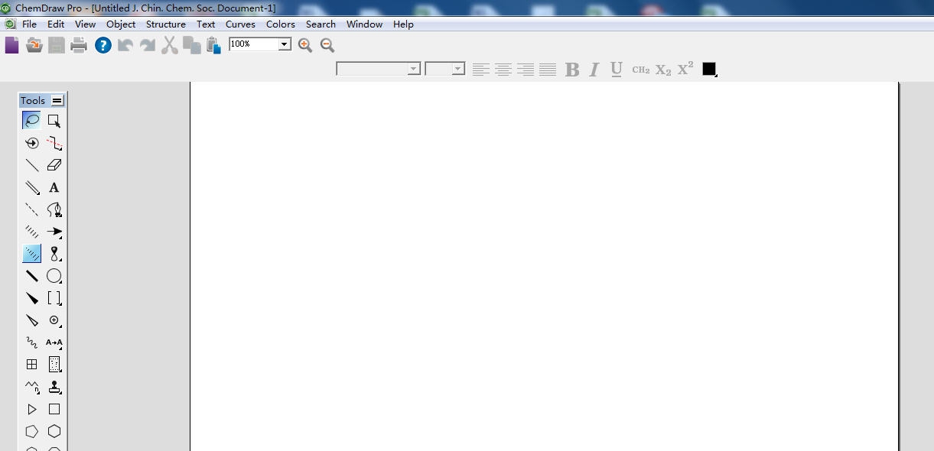
Task: Set text alignment to justified
Action: (547, 70)
